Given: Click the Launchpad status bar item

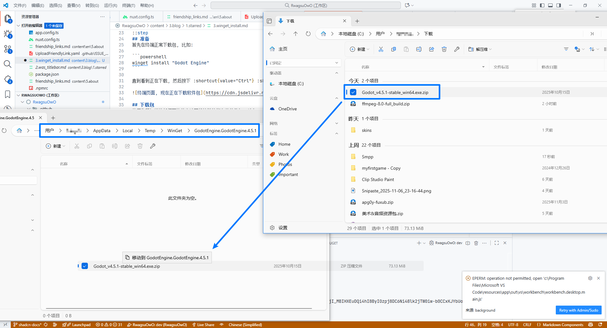Looking at the screenshot, I should 77,325.
